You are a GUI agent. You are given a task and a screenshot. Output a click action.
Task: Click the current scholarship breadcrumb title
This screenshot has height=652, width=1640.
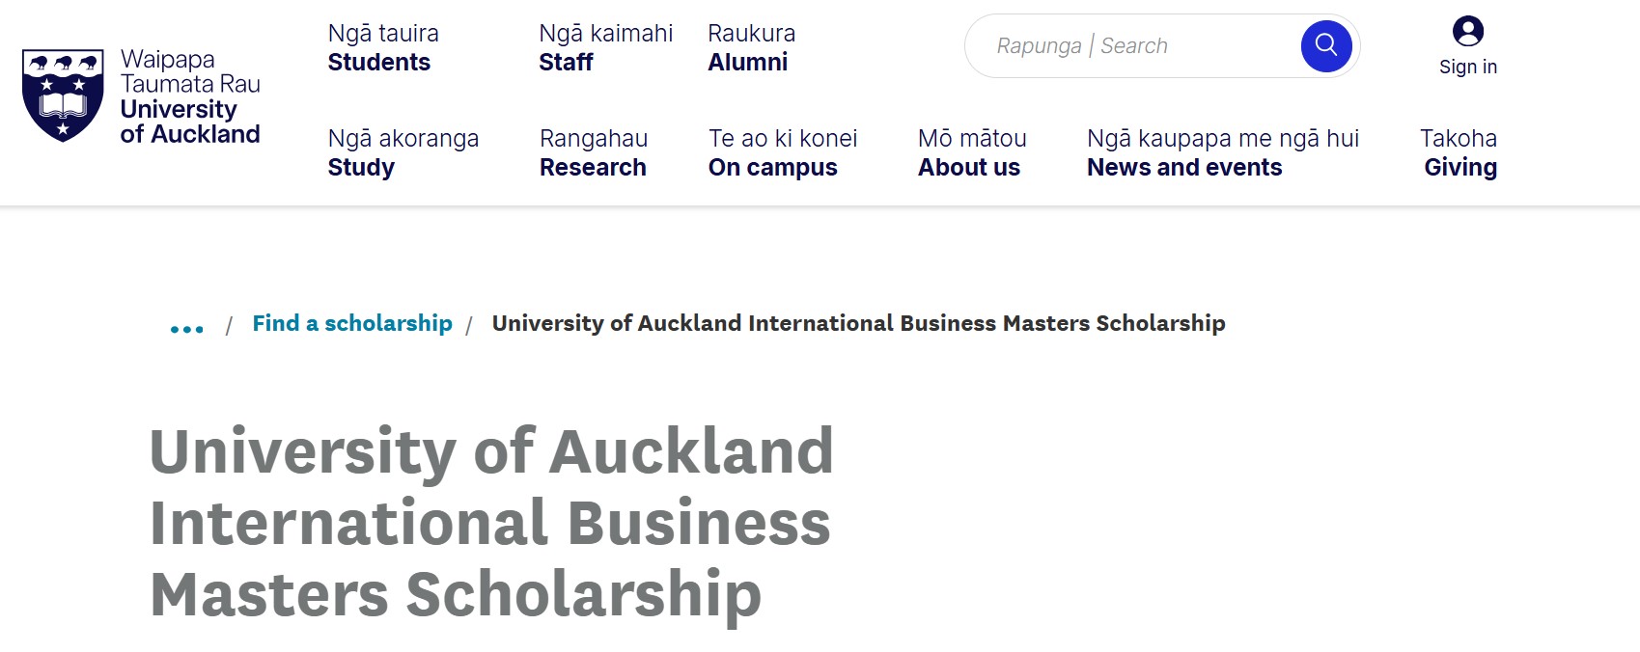858,323
